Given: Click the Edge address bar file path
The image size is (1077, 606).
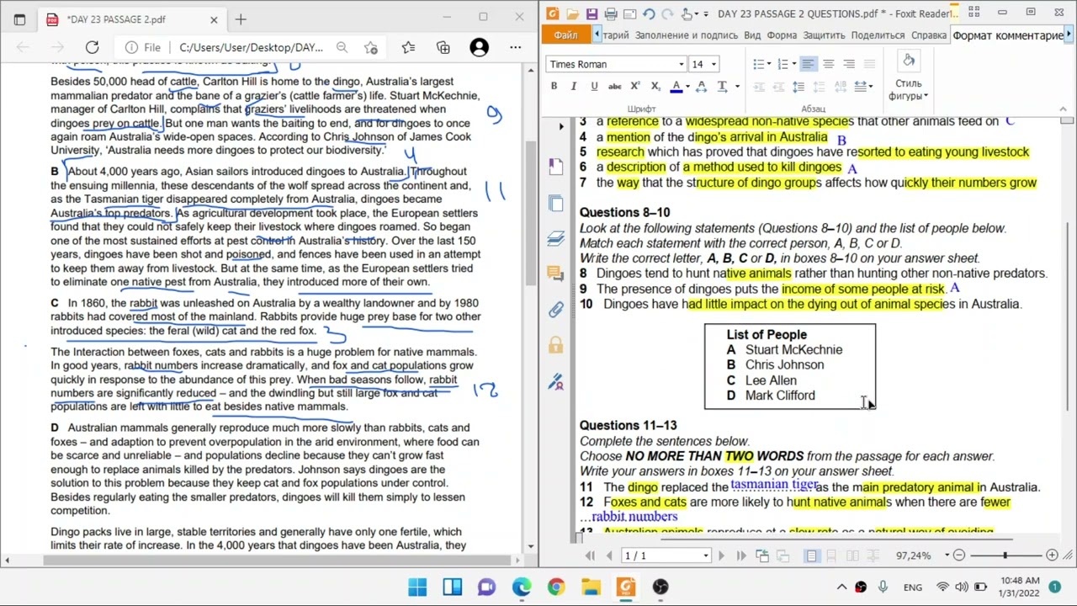Looking at the screenshot, I should [x=251, y=48].
